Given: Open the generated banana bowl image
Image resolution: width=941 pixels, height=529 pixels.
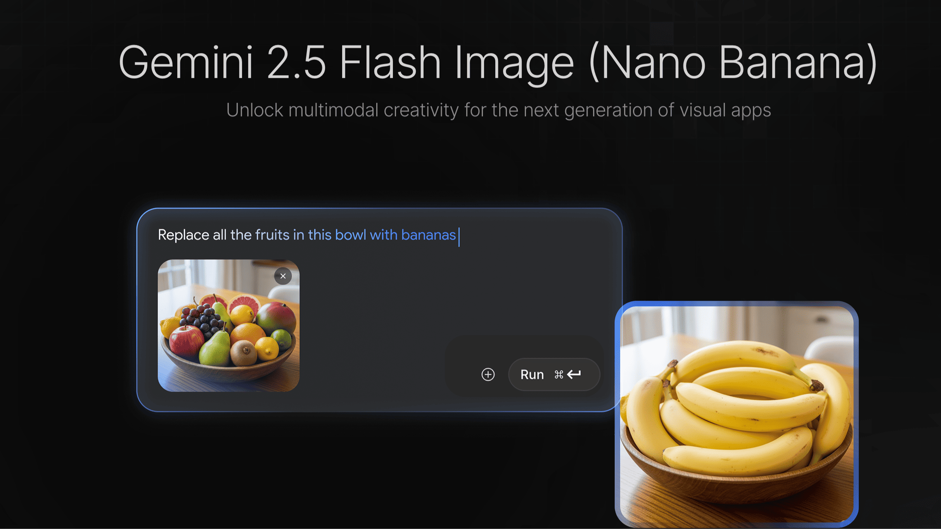Looking at the screenshot, I should 736,414.
